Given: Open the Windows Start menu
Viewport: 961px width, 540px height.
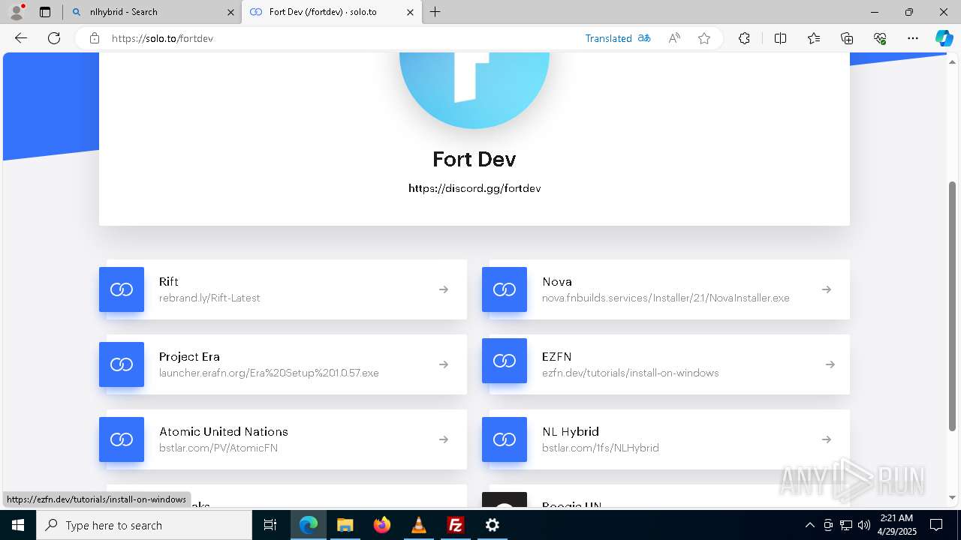Looking at the screenshot, I should tap(18, 525).
